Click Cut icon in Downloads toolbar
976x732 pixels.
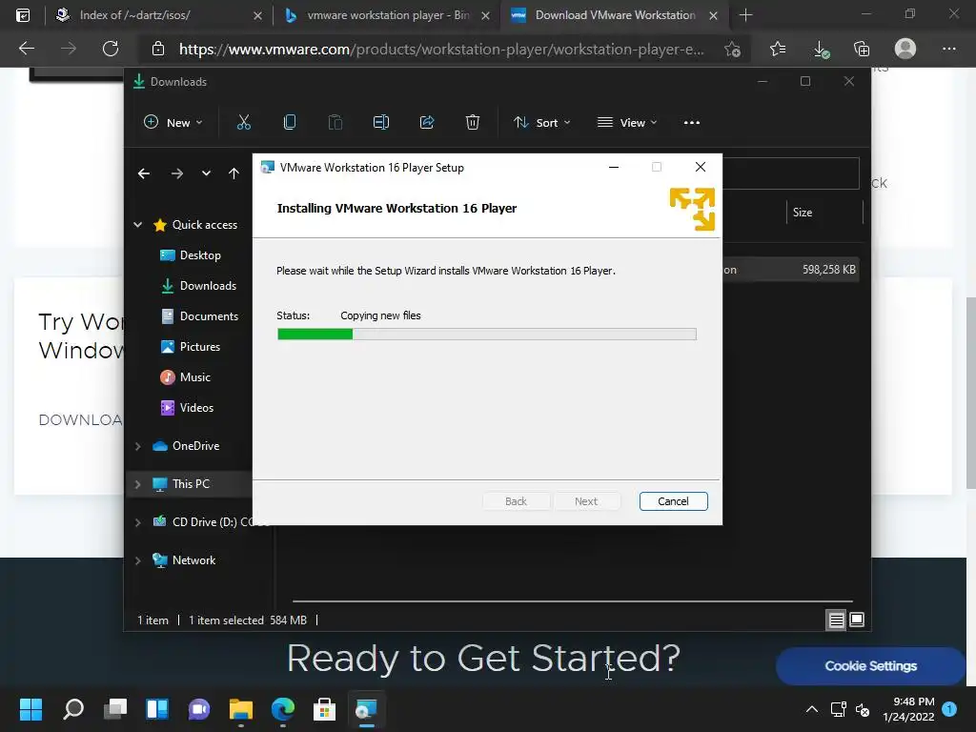tap(243, 123)
